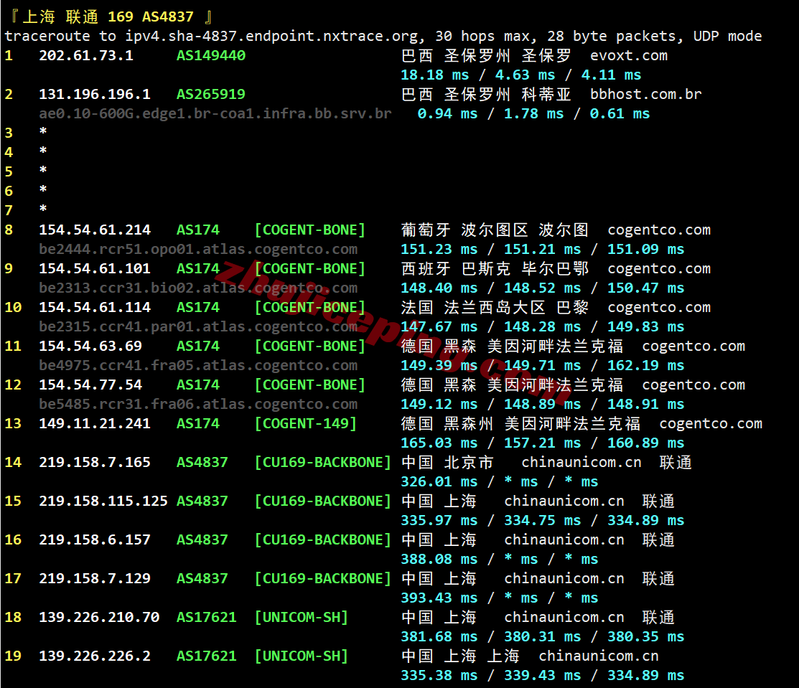This screenshot has width=799, height=688.
Task: Select bbhost.com.br domain text
Action: coord(645,94)
